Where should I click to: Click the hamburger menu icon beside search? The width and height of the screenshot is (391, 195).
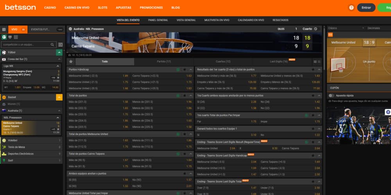pyautogui.click(x=61, y=45)
